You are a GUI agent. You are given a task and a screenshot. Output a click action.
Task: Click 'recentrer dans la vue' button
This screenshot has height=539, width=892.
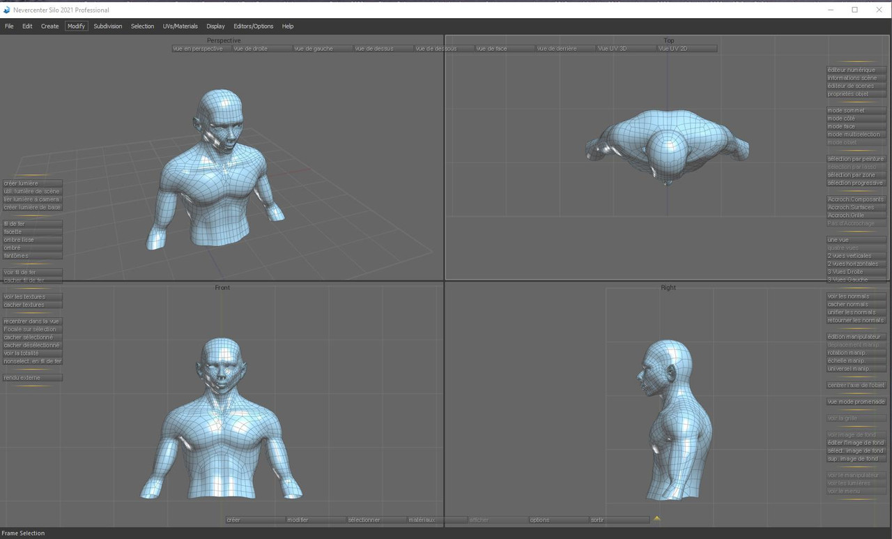pos(32,321)
